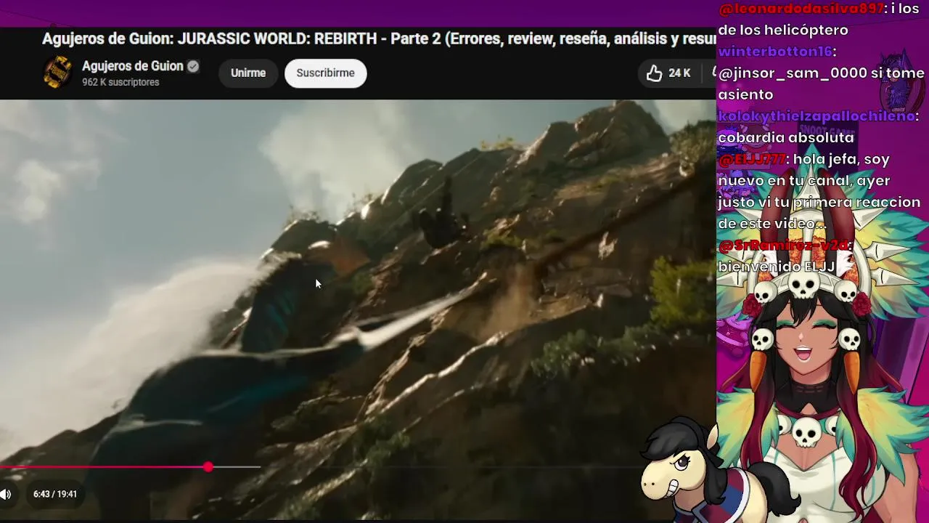This screenshot has height=523, width=929.
Task: Mute the video with the speaker icon
Action: tap(6, 495)
